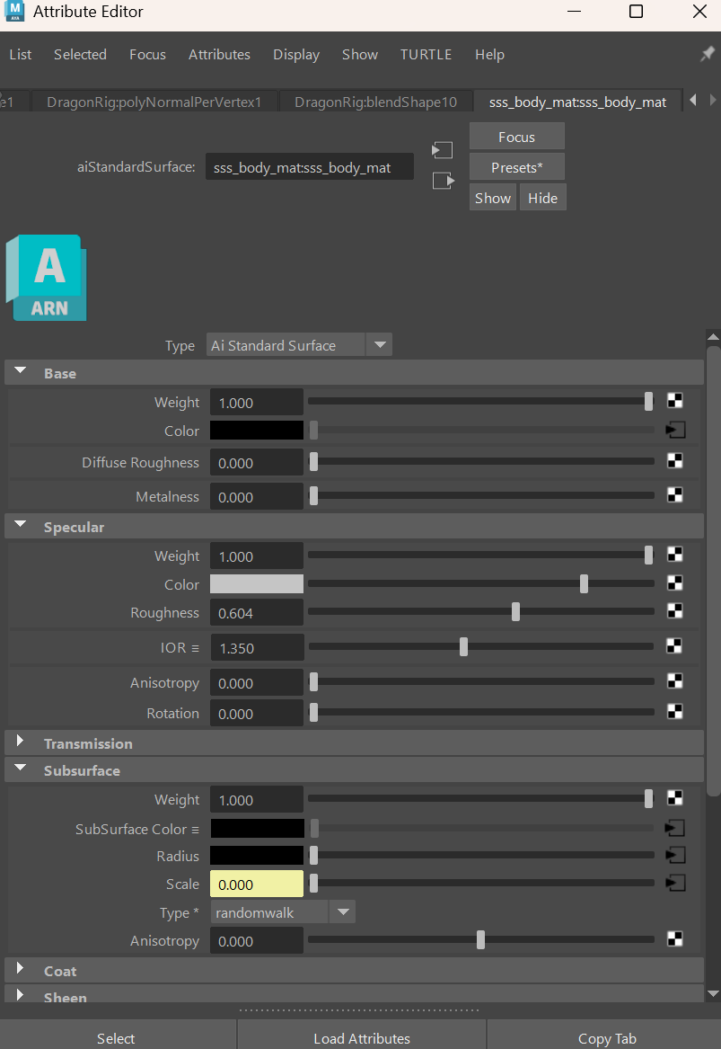Screen dimensions: 721x1049
Task: Click Metalness checker map button
Action: [x=675, y=495]
